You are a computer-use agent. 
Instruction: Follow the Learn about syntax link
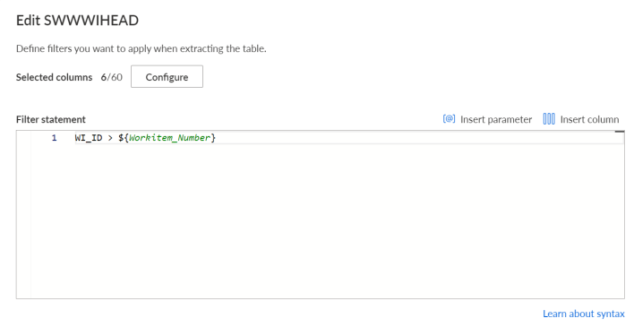584,314
